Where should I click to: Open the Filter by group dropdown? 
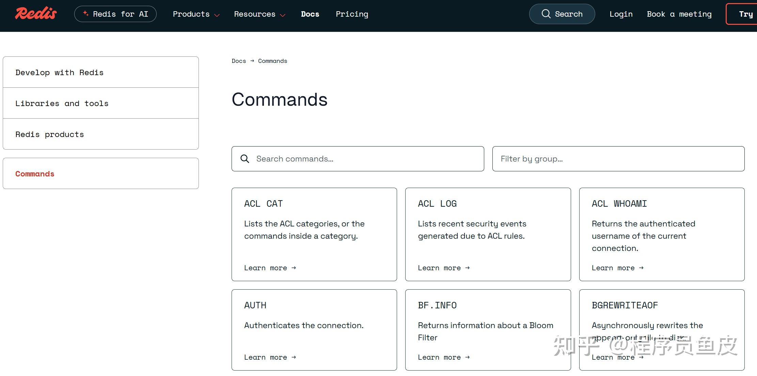coord(618,159)
